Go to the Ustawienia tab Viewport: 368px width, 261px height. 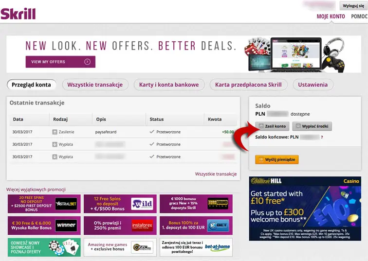pyautogui.click(x=313, y=85)
